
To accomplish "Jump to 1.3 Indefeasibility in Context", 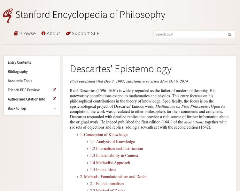I will tap(114, 156).
